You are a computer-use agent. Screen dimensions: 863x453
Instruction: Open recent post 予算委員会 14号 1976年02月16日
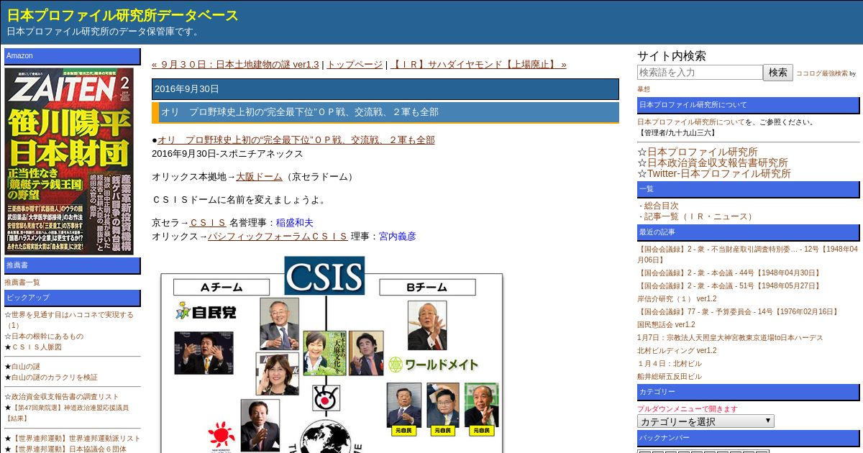(739, 311)
